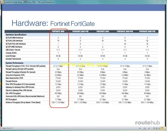The width and height of the screenshot is (167, 131).
Task: Restore the slide show window size
Action: click(157, 2)
